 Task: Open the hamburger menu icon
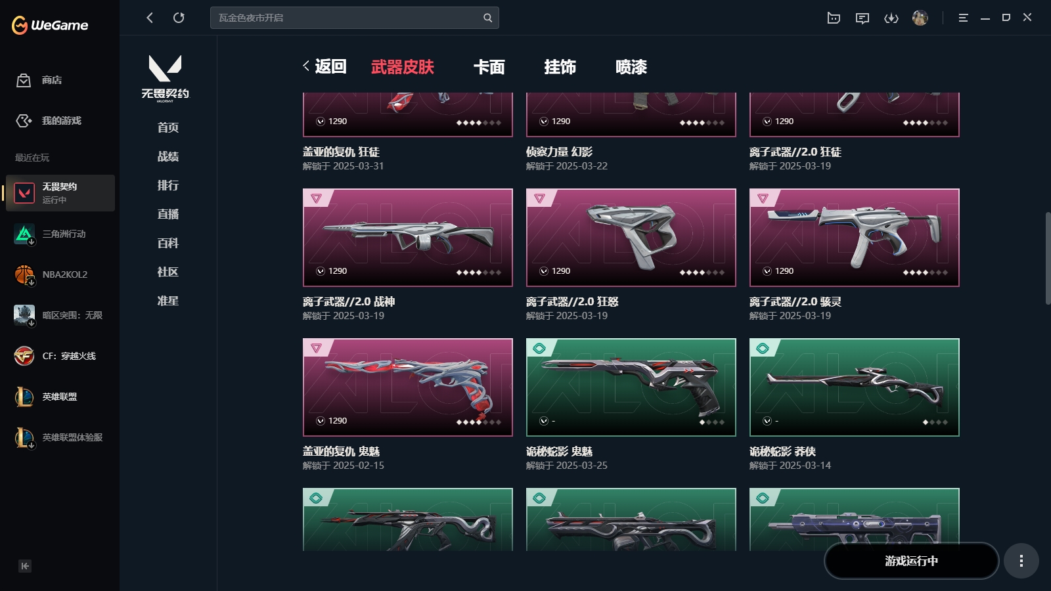tap(963, 18)
